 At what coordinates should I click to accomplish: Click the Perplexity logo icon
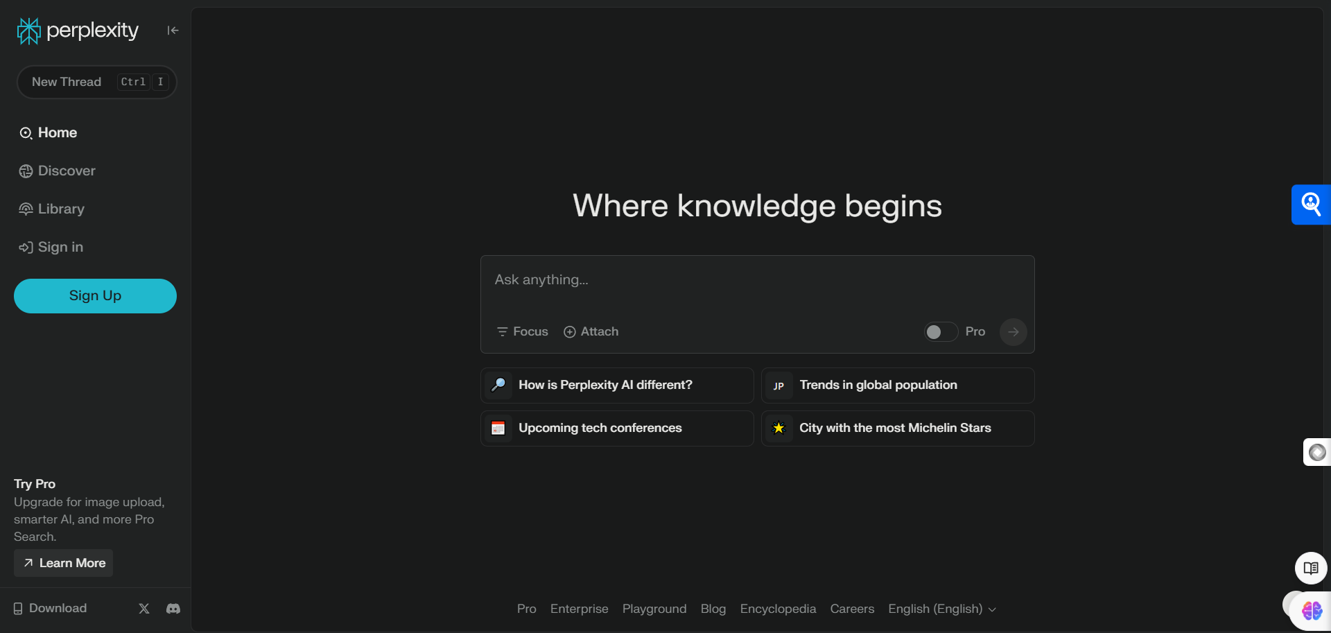click(29, 31)
